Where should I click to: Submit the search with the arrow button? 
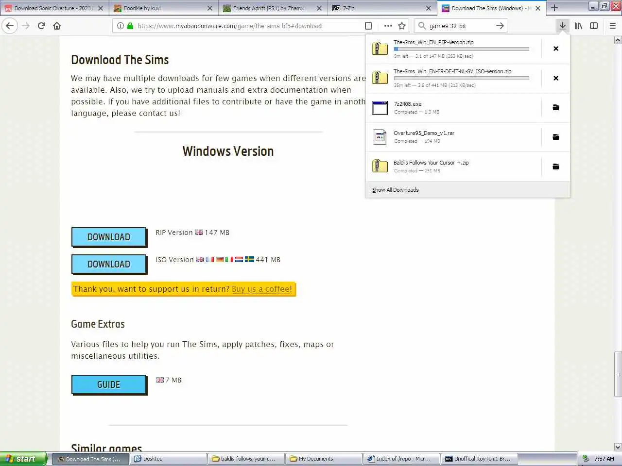click(500, 26)
